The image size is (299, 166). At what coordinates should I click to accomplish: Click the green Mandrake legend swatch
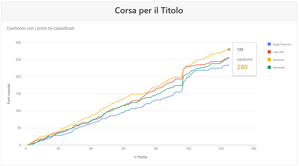coord(269,67)
